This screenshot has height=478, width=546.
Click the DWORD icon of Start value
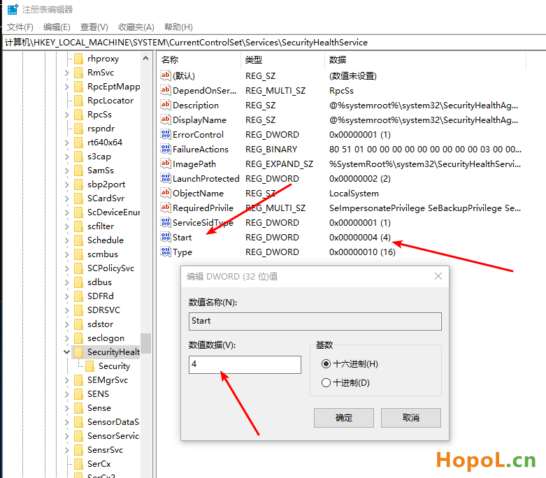[166, 237]
